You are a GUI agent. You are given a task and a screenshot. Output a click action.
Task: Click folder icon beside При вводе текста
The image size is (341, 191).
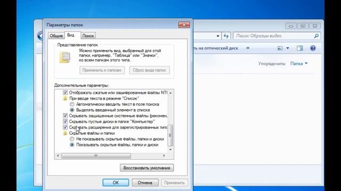(65, 98)
